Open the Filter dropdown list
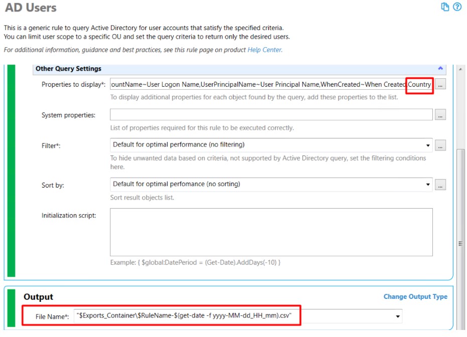Viewport: 467px width, 337px height. click(427, 145)
